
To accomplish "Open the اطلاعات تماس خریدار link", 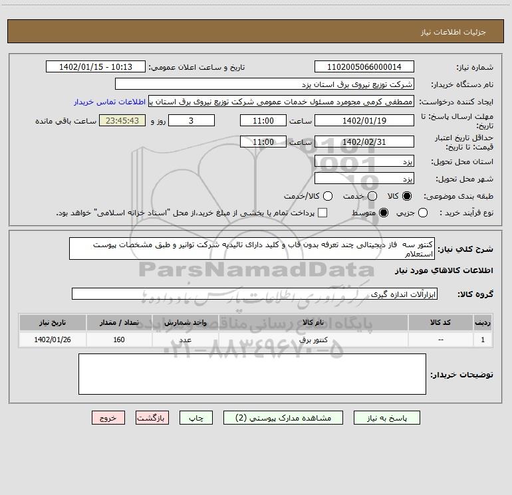I will 110,102.
